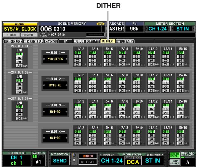Select 16 for SLOT 4 channels 13/14
This screenshot has width=197, height=167.
pyautogui.click(x=166, y=135)
